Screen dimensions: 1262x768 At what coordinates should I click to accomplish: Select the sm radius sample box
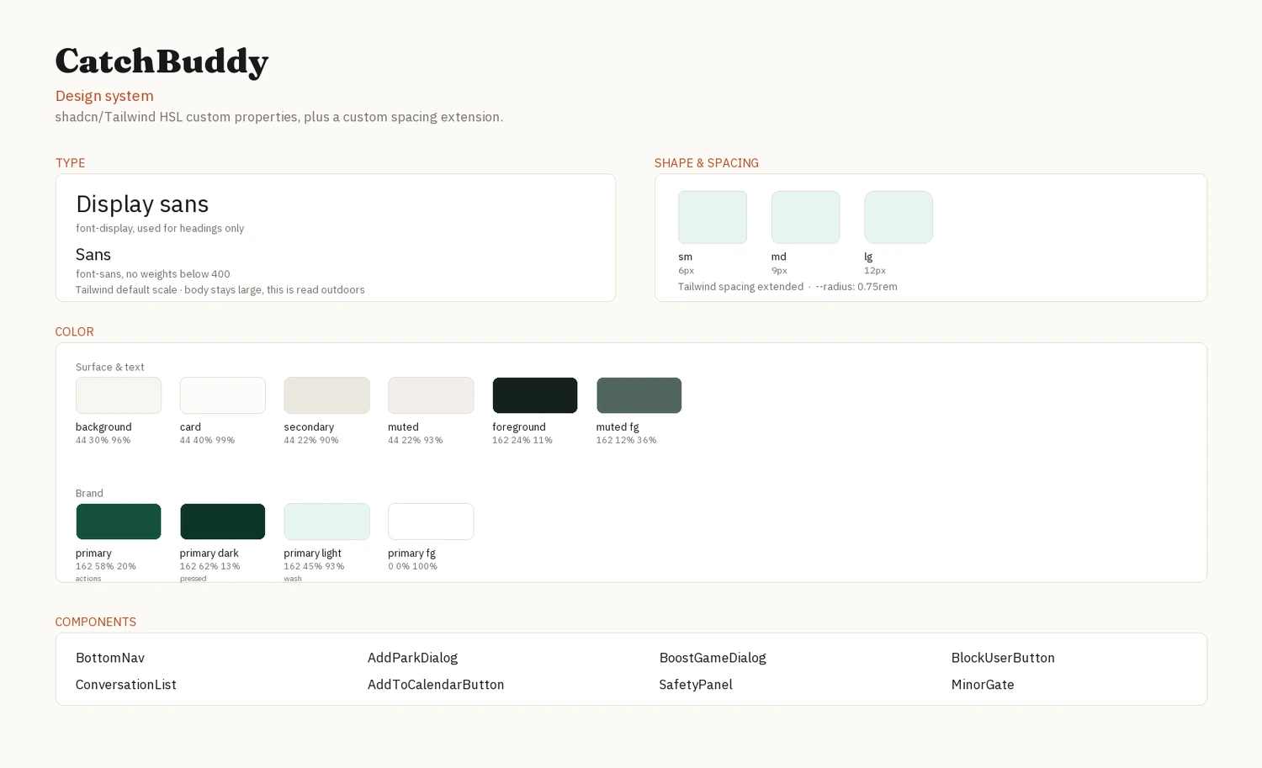(x=713, y=217)
